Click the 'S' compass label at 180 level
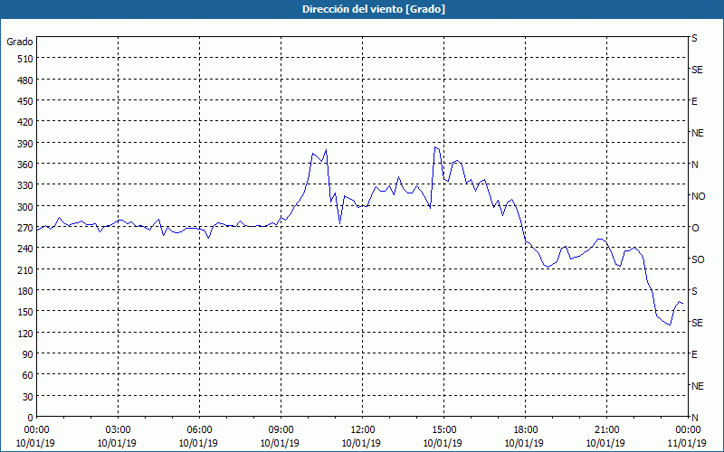 coord(694,291)
